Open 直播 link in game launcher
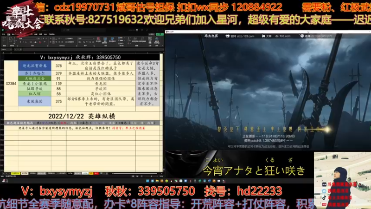Image resolution: width=371 pixels, height=209 pixels. (x=316, y=36)
